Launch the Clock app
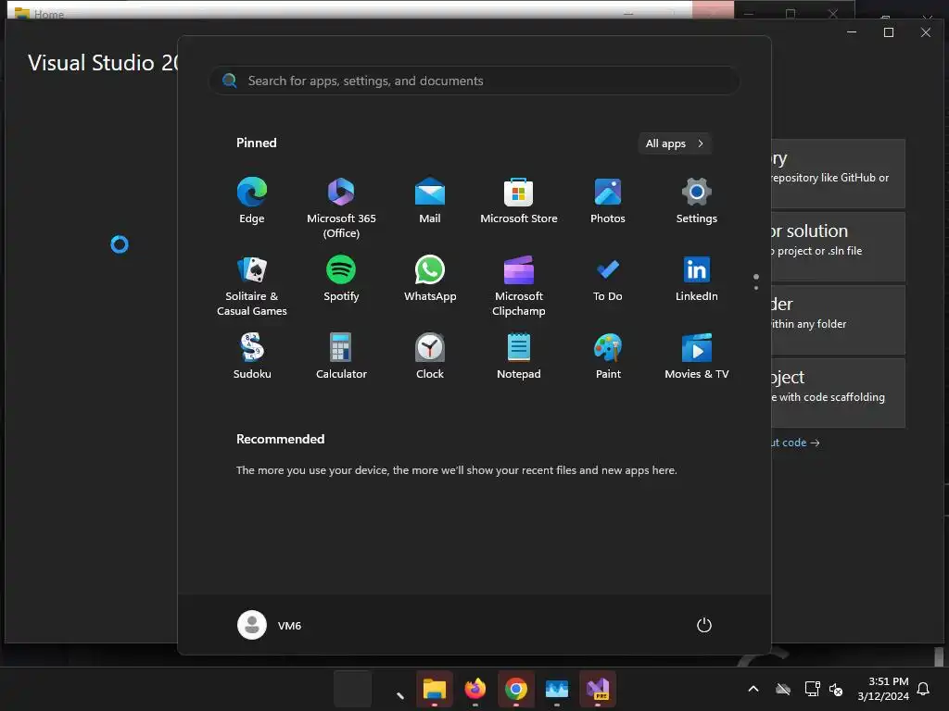The height and width of the screenshot is (711, 949). click(430, 356)
